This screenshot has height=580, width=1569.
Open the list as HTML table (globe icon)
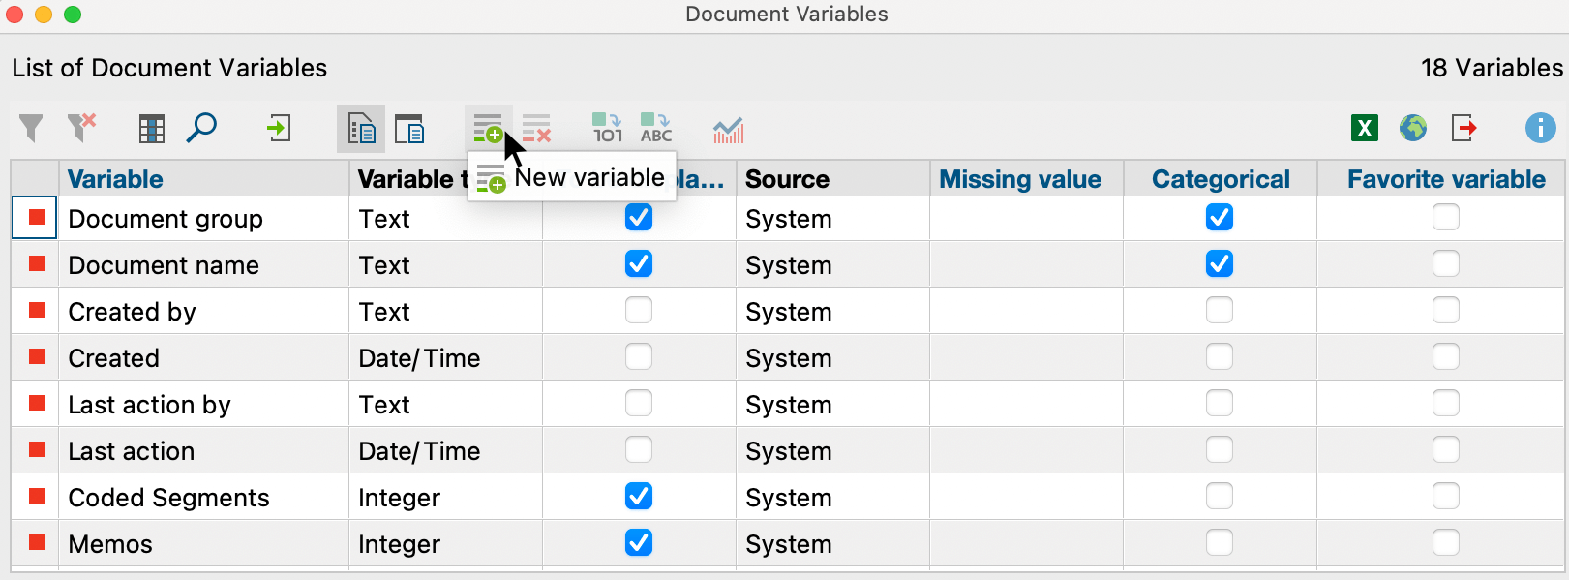click(x=1413, y=128)
